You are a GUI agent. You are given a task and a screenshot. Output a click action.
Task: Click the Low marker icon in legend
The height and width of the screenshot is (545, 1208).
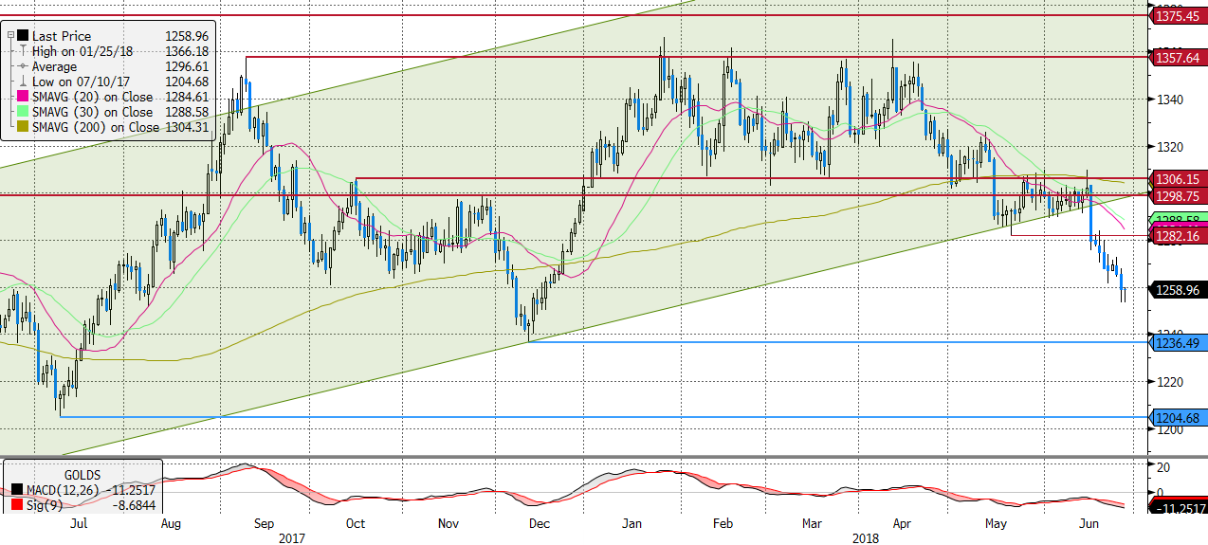click(23, 82)
